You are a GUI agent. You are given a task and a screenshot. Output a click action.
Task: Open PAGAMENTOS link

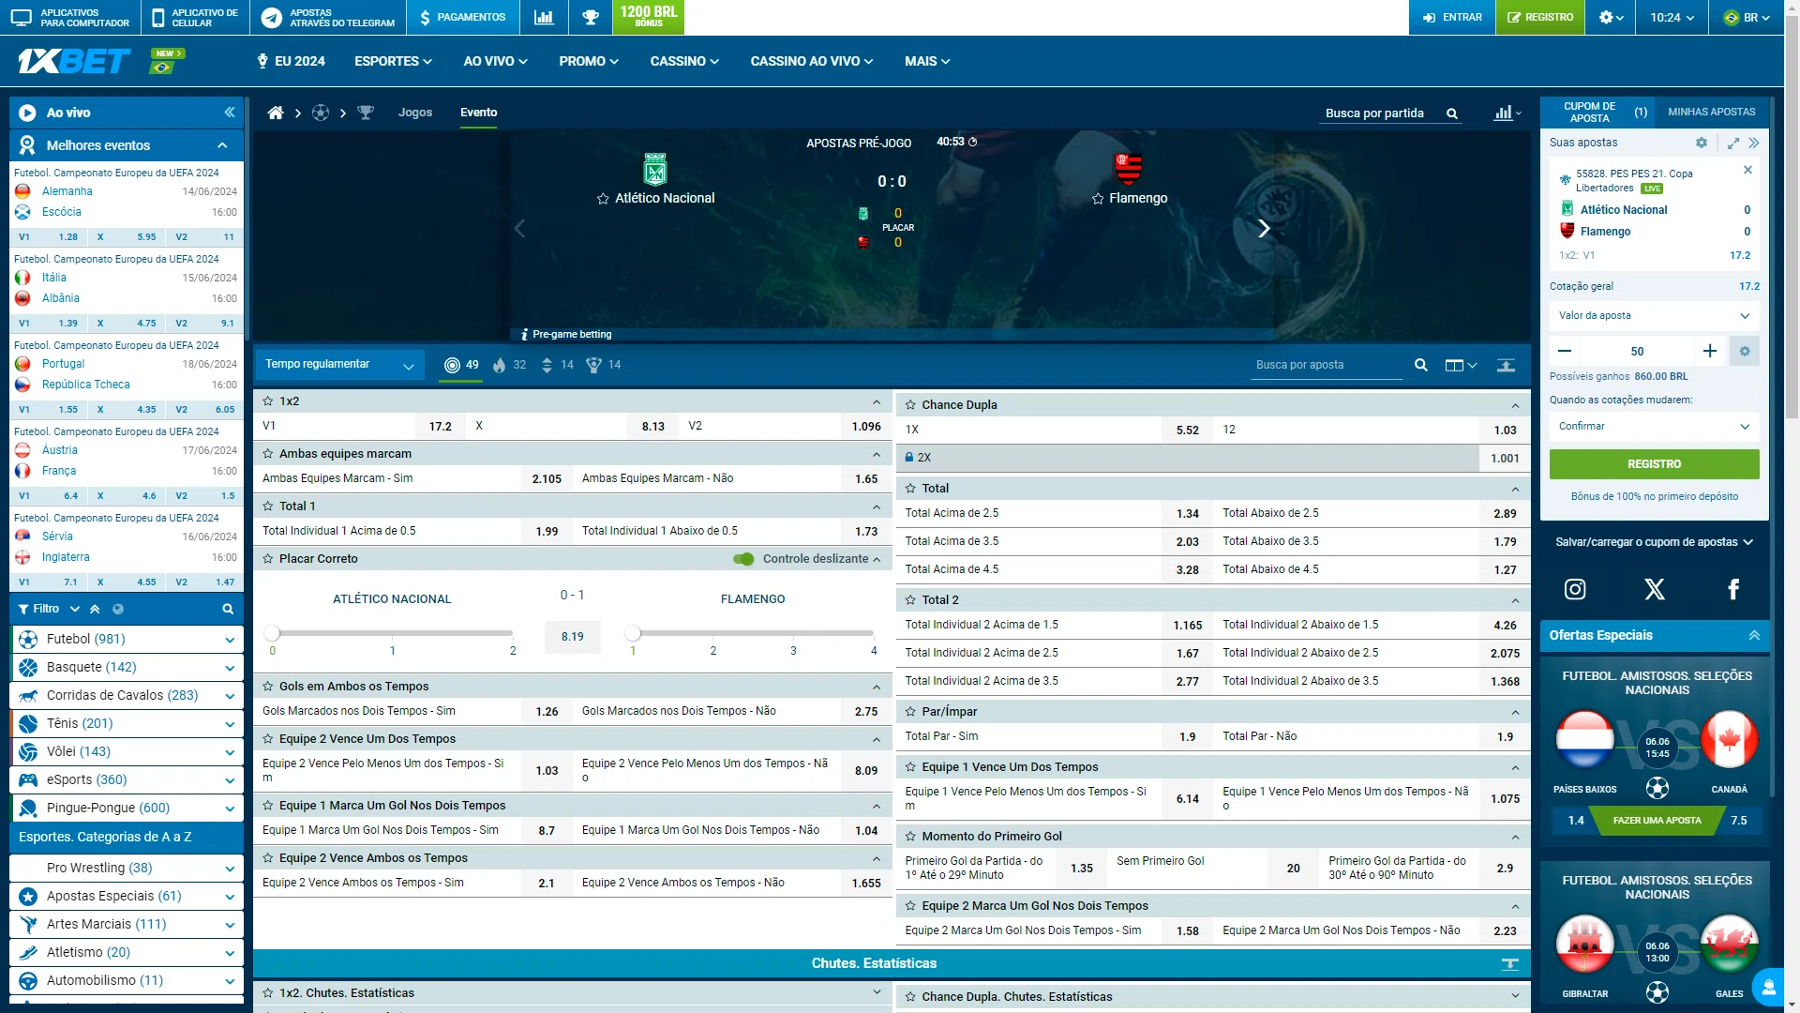click(x=462, y=17)
